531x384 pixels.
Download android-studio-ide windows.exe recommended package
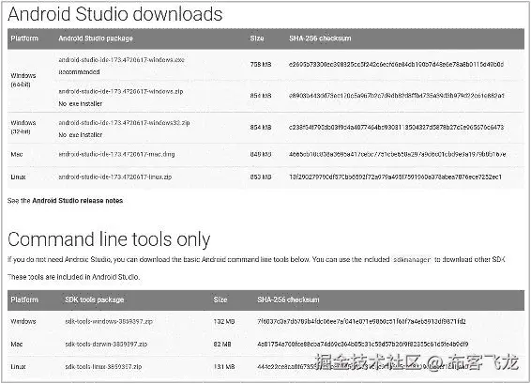121,60
